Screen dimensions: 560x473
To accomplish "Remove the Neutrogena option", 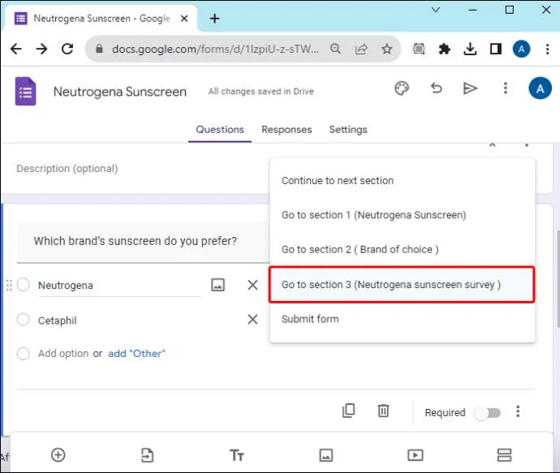I will [252, 285].
